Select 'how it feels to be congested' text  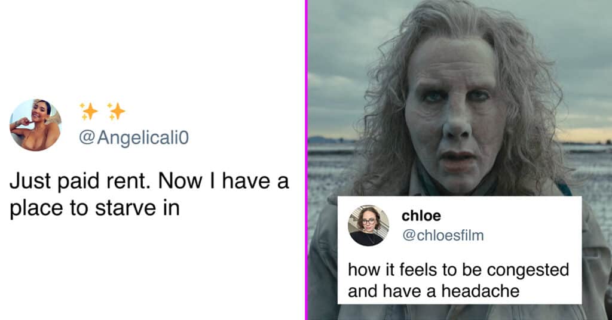[x=458, y=270]
